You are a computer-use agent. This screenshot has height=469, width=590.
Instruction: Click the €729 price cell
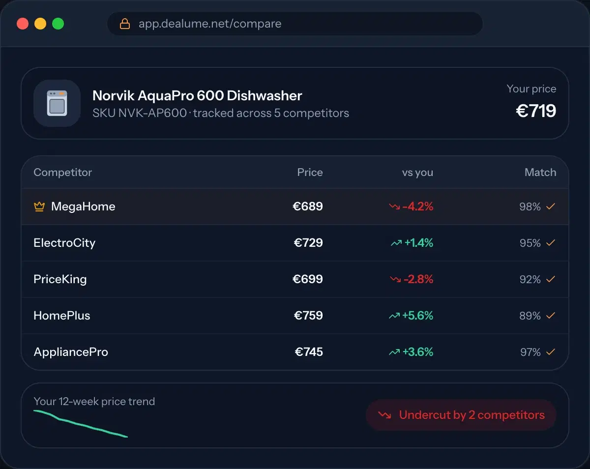click(308, 243)
